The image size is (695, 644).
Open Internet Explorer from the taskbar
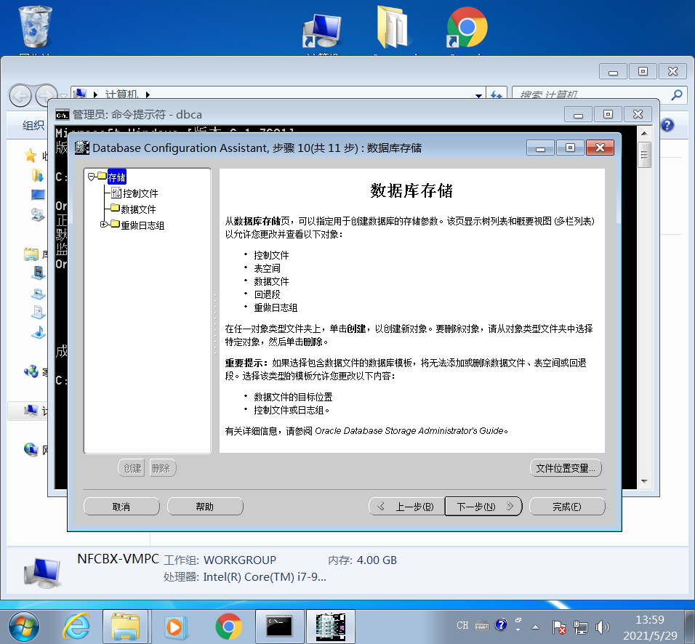[x=76, y=626]
